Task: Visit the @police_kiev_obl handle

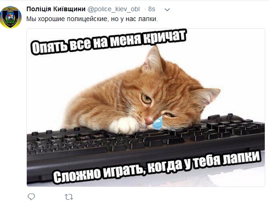Action: [113, 9]
